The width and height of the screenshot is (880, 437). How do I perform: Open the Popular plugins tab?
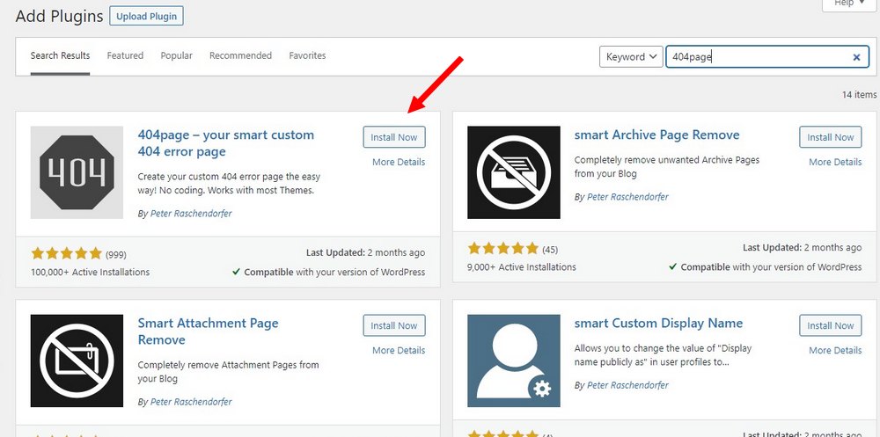coord(176,55)
